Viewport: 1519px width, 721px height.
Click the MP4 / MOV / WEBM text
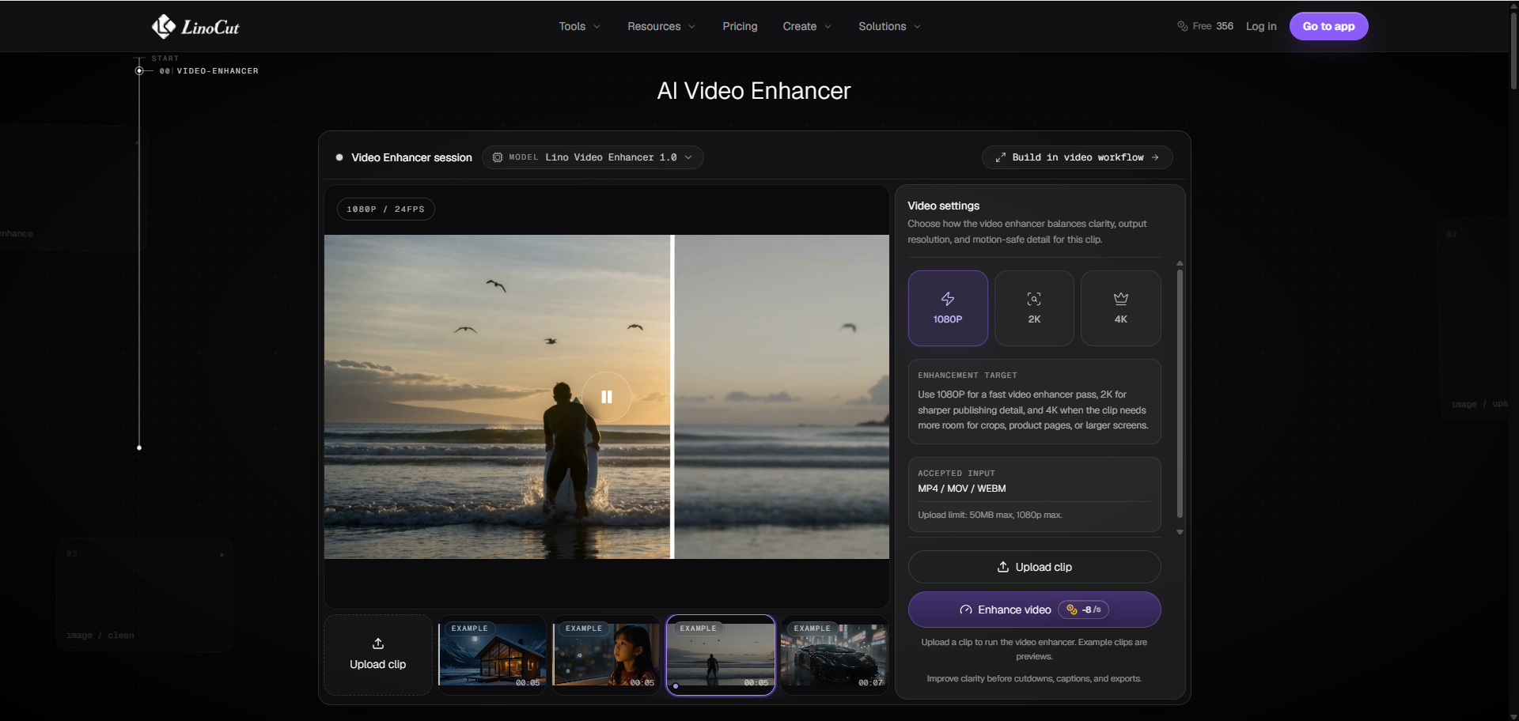[962, 489]
